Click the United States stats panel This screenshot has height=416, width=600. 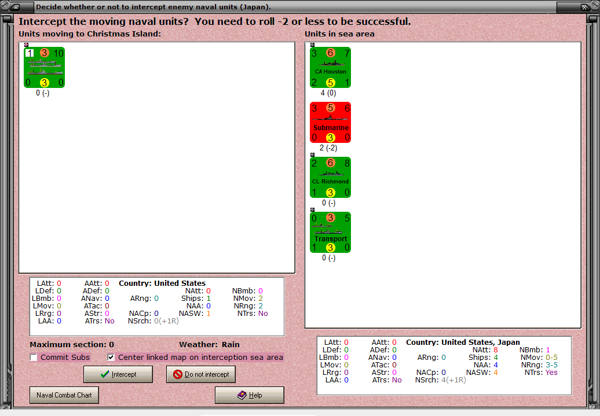(x=157, y=307)
